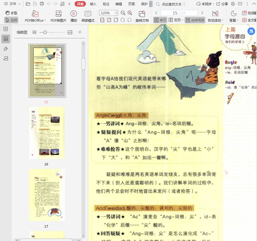Click the 划词 translate tool
The width and height of the screenshot is (257, 241).
249,13
